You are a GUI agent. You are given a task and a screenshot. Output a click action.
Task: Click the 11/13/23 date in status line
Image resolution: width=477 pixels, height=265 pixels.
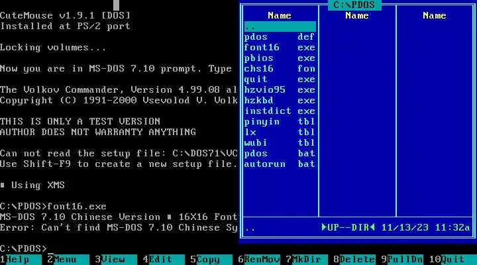(405, 228)
